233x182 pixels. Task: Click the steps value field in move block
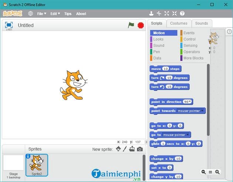pos(166,69)
